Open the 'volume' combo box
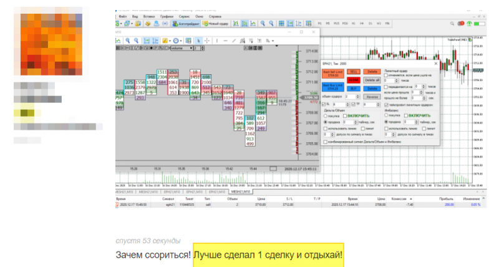 (182, 48)
